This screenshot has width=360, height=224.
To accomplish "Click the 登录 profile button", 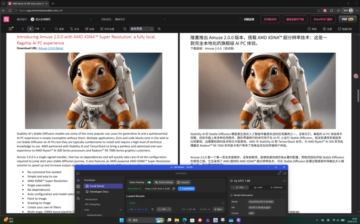I will 348,10.
